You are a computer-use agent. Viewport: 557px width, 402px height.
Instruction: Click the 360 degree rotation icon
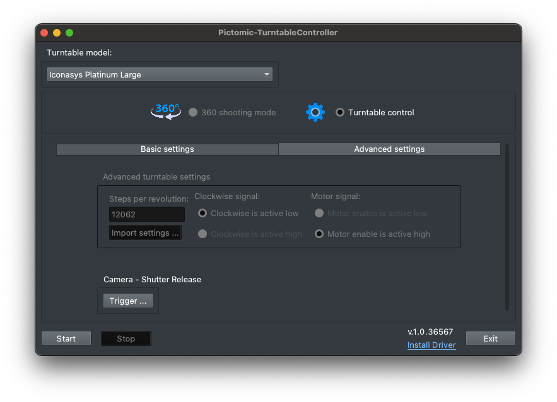[x=166, y=112]
